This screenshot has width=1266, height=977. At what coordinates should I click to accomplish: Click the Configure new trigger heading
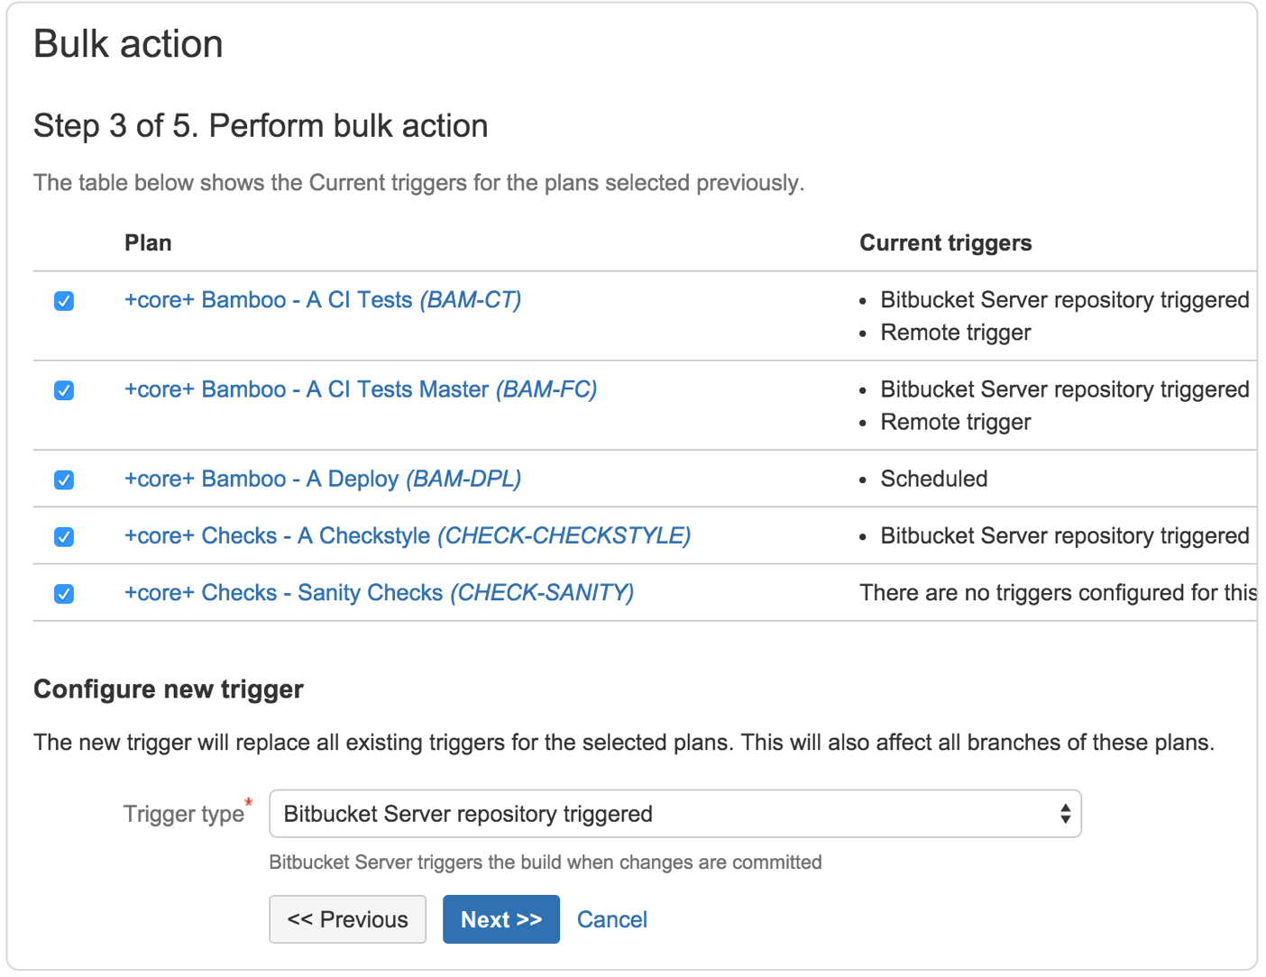[169, 689]
